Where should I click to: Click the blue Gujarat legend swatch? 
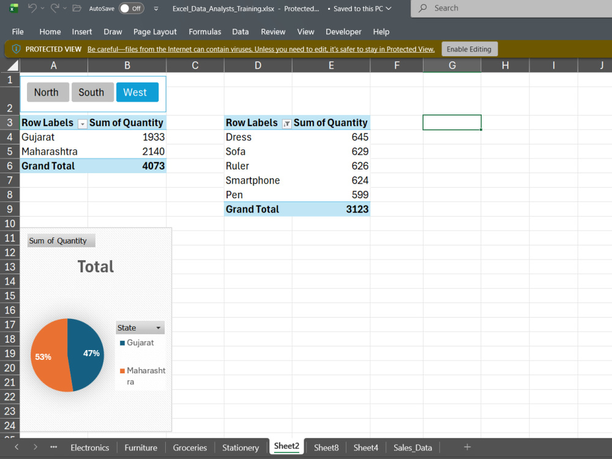(122, 343)
